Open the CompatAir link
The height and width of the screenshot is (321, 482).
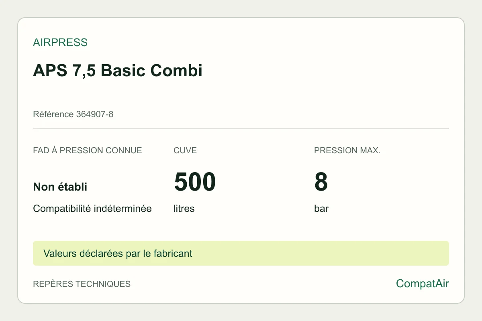(423, 284)
